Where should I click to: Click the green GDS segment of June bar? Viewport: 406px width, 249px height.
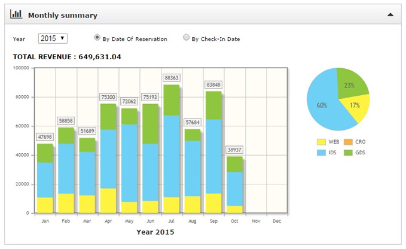[x=151, y=124]
